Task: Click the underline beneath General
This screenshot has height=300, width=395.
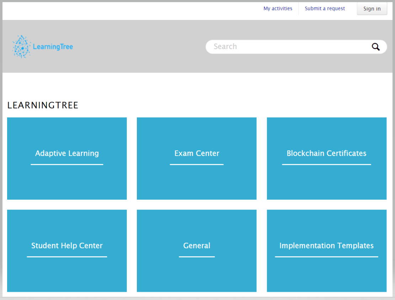Action: pyautogui.click(x=197, y=257)
